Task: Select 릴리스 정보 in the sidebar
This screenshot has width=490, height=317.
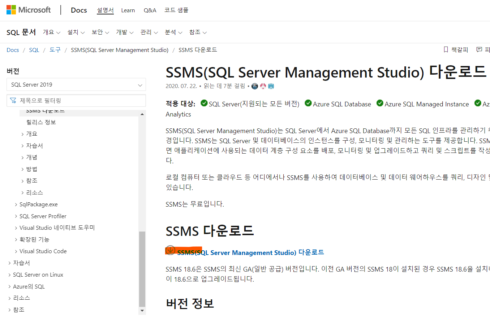Action: point(41,122)
